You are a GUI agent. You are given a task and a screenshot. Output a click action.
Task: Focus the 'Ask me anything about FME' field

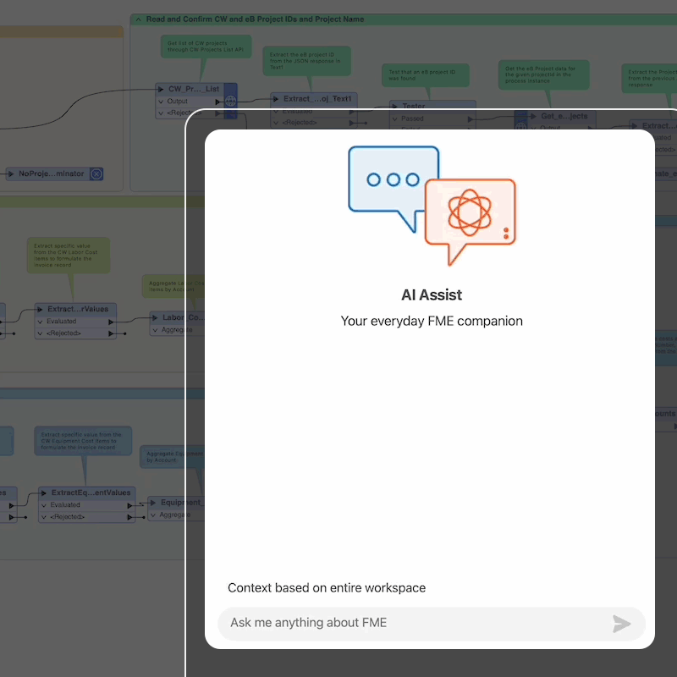pos(432,624)
